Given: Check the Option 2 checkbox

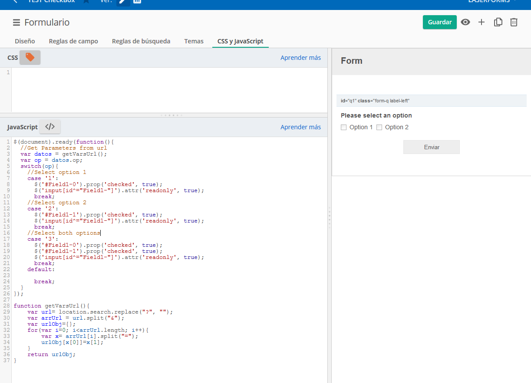Looking at the screenshot, I should coord(379,128).
